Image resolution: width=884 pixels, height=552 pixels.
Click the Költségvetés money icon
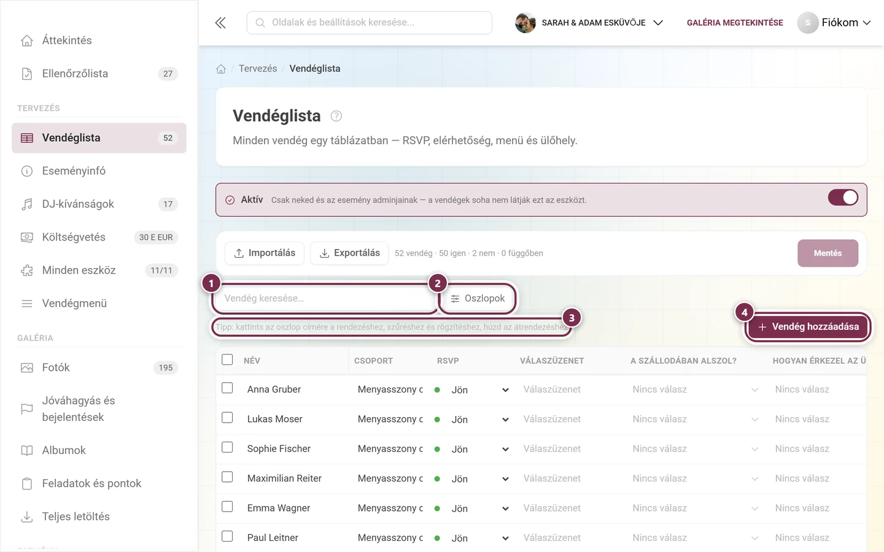[x=27, y=237]
